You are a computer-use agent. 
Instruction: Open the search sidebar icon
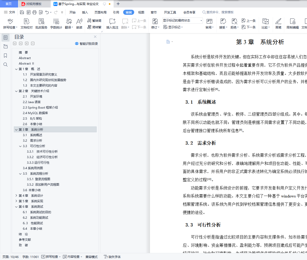(6, 65)
